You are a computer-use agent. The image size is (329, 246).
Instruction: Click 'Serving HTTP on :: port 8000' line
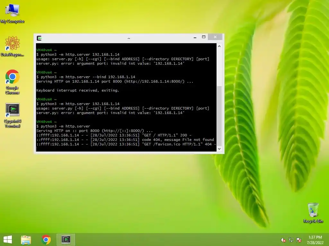tap(94, 131)
